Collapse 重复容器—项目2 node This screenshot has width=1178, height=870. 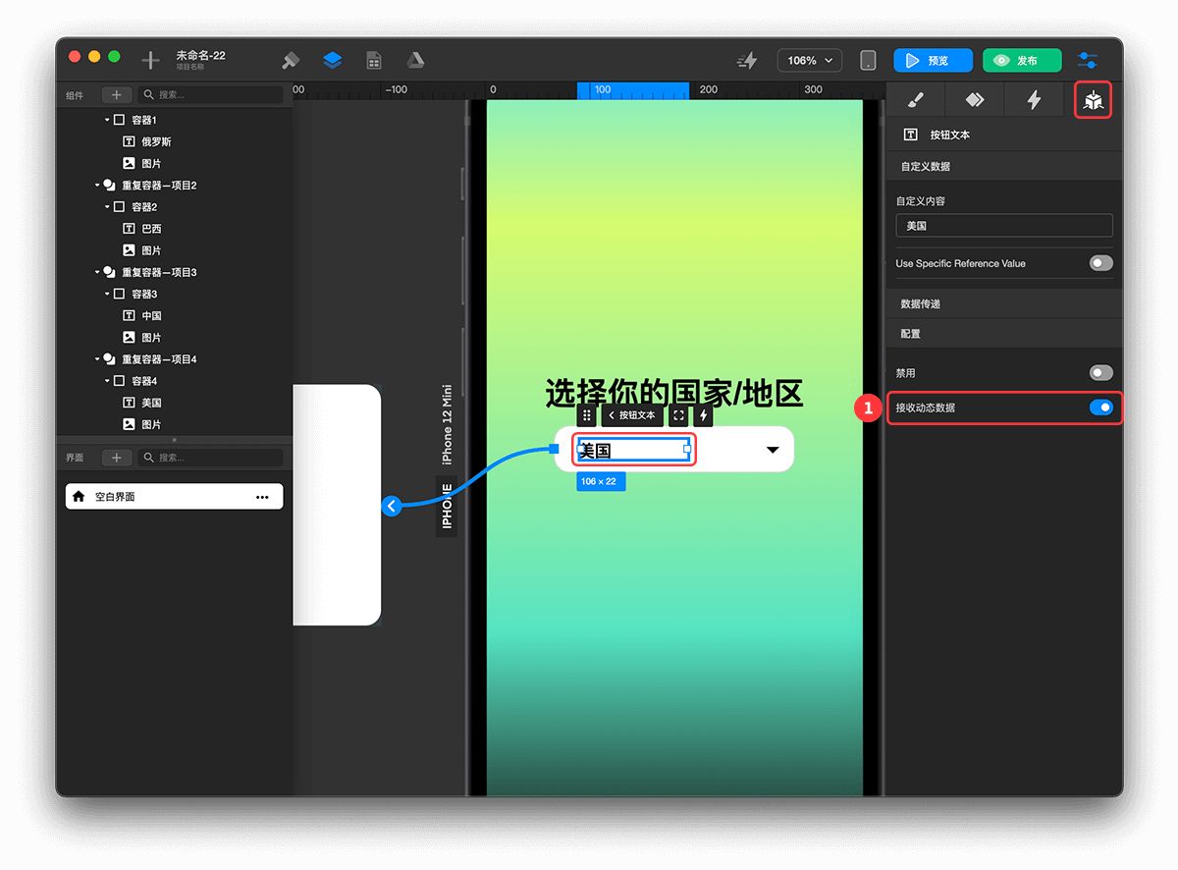(97, 185)
